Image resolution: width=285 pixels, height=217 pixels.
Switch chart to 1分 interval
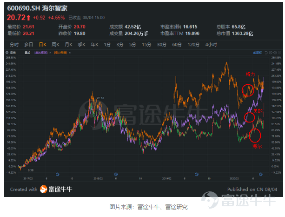107,45
